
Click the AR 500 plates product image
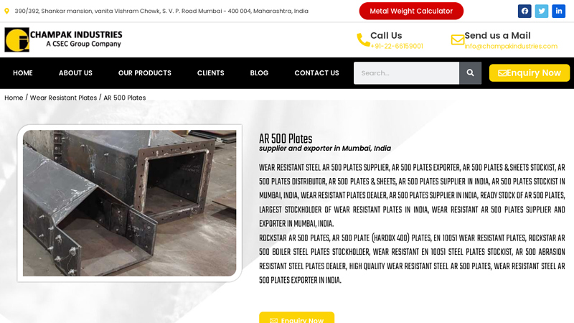(x=130, y=203)
